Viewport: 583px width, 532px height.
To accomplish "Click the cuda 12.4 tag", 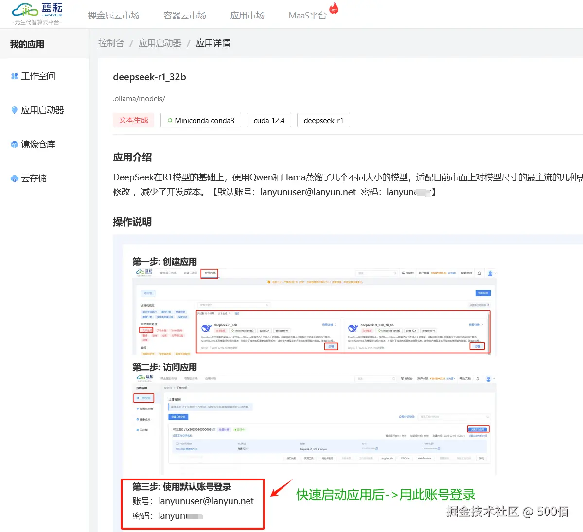I will point(269,120).
